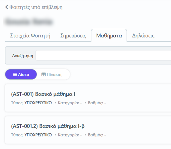The width and height of the screenshot is (171, 149).
Task: Focus the Αναζήτηση search field
Action: (103, 56)
